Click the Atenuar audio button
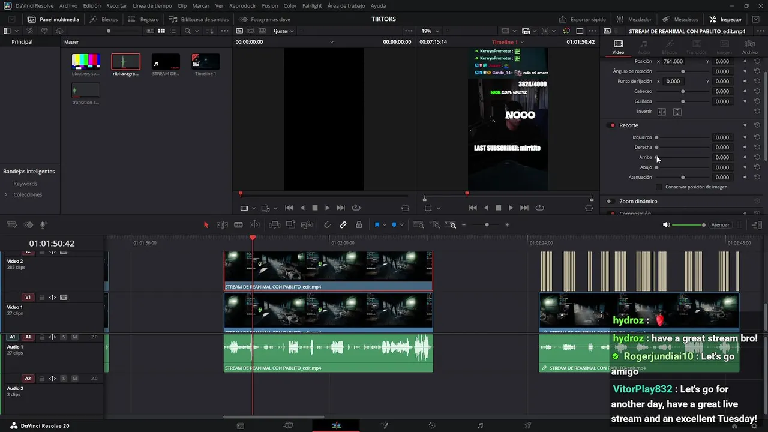The image size is (768, 432). pos(720,225)
